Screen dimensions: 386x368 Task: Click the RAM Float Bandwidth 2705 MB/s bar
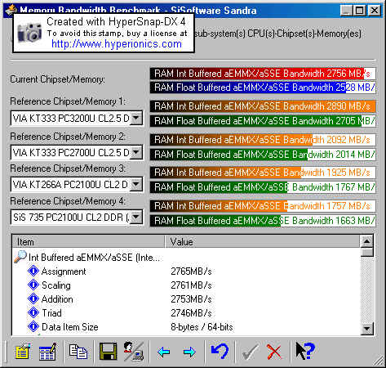click(x=263, y=121)
